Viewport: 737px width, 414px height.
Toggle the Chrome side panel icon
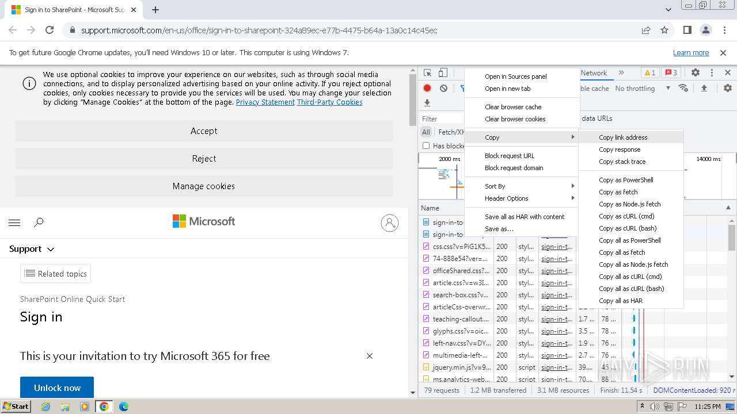(x=687, y=30)
